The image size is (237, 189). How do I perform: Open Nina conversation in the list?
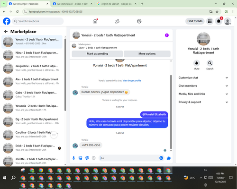pos(32,55)
